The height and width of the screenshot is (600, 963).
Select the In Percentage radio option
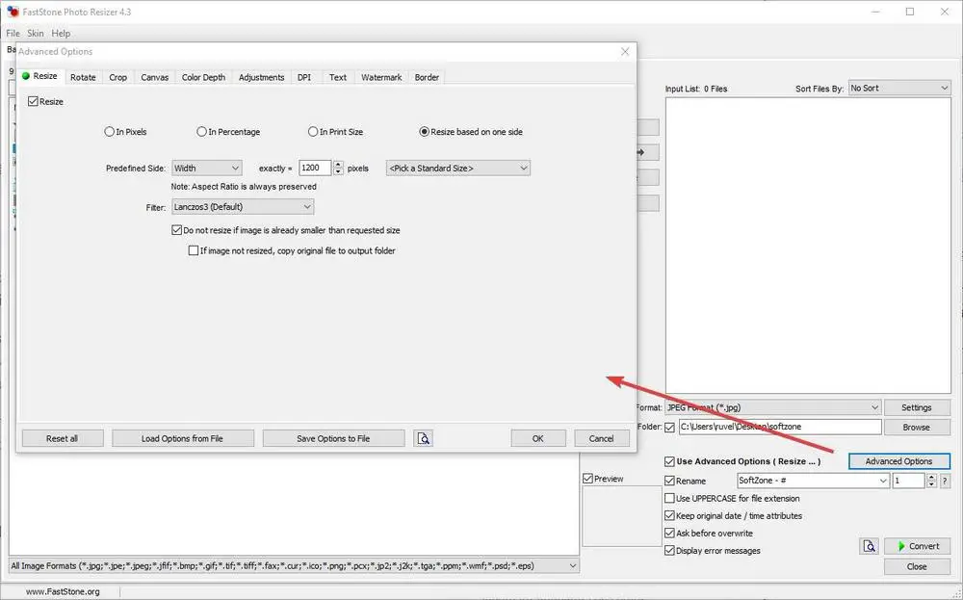pyautogui.click(x=201, y=131)
